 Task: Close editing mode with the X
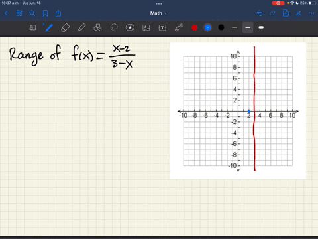pyautogui.click(x=299, y=13)
